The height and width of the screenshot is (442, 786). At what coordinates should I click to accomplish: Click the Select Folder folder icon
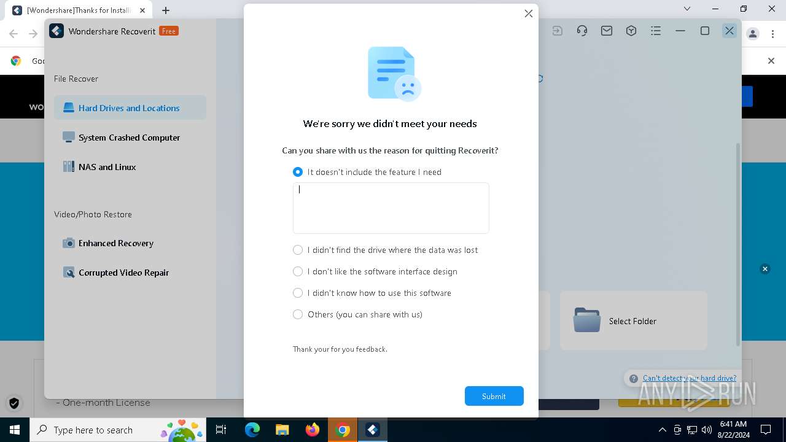(x=587, y=320)
